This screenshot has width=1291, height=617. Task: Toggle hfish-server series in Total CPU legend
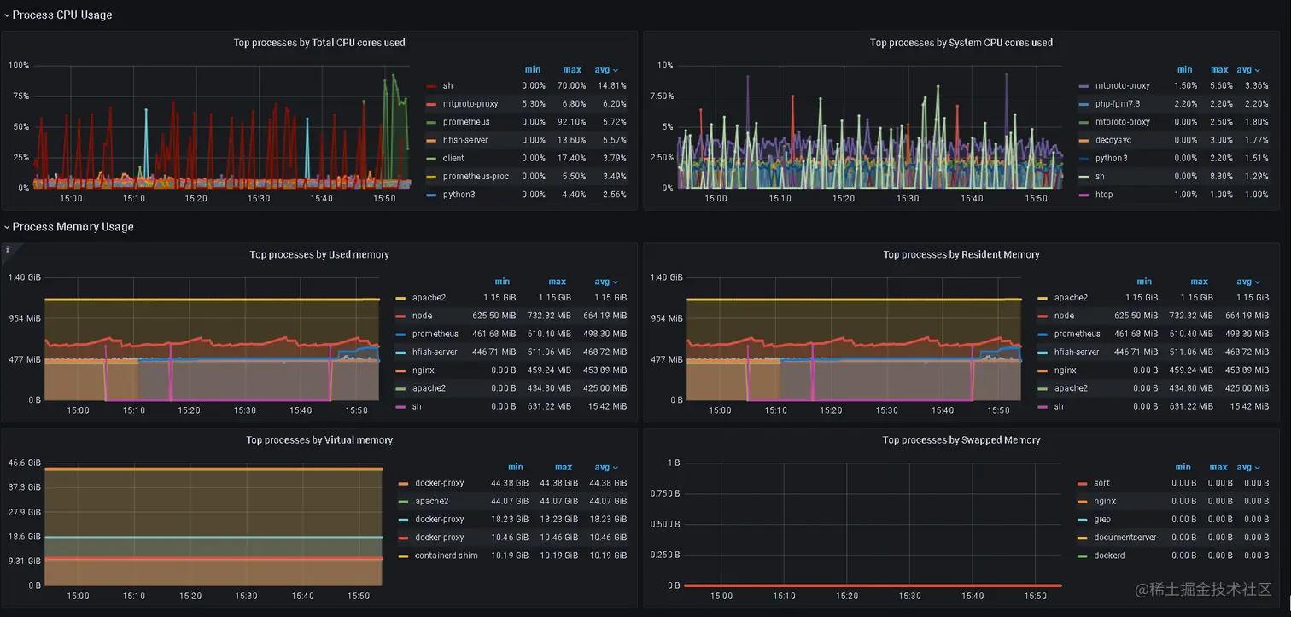[465, 140]
